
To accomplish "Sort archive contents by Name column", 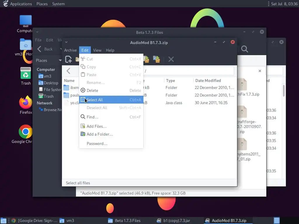I will (x=69, y=80).
